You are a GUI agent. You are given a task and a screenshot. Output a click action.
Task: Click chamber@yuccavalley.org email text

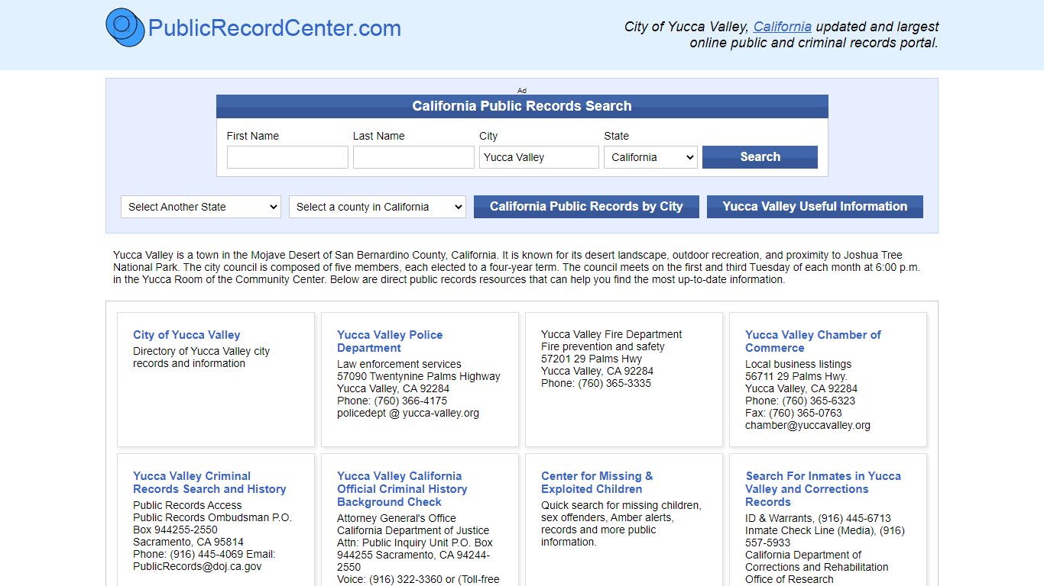[808, 425]
